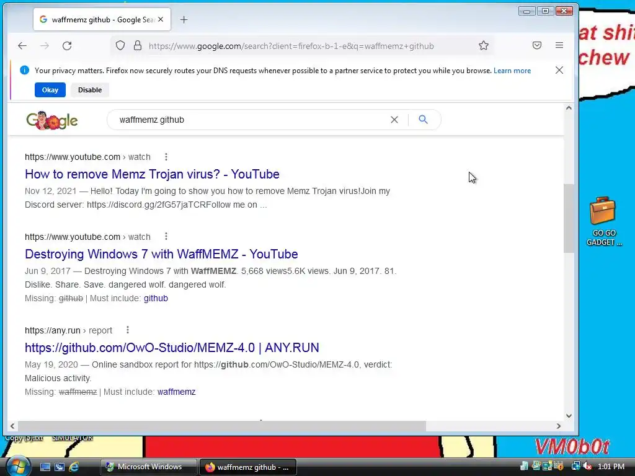The height and width of the screenshot is (476, 635).
Task: Click the scroll down arrow
Action: tap(569, 416)
